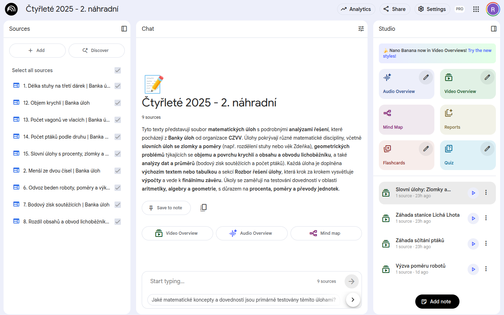Toggle Select all sources checkbox

click(118, 70)
